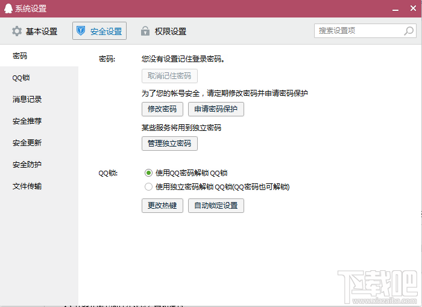
Task: Click the 更改热键 button
Action: point(162,206)
